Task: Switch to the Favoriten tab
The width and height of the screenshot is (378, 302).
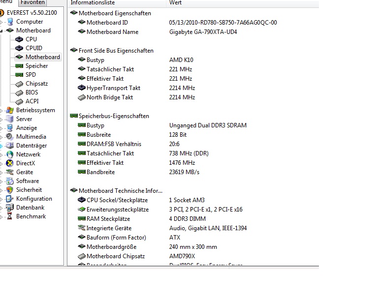Action: tap(32, 2)
